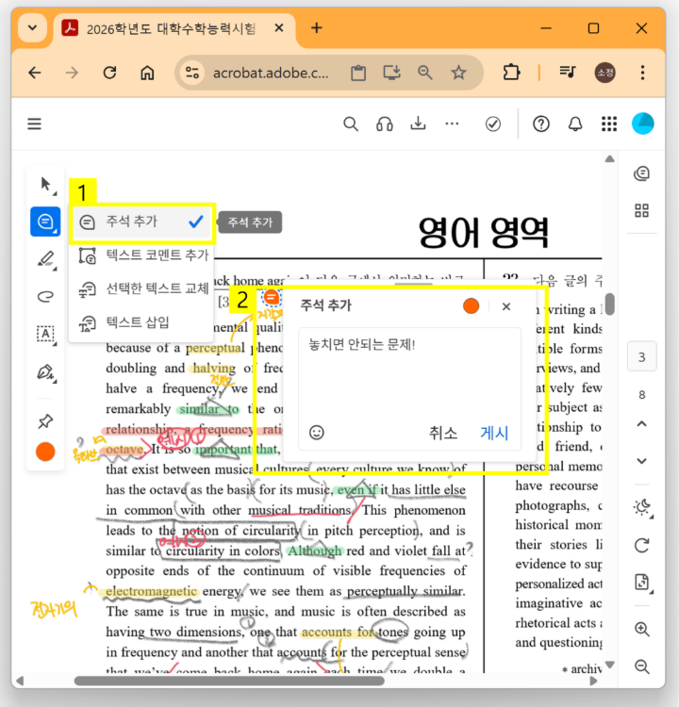Click the clipboard icon in address bar

coord(358,73)
